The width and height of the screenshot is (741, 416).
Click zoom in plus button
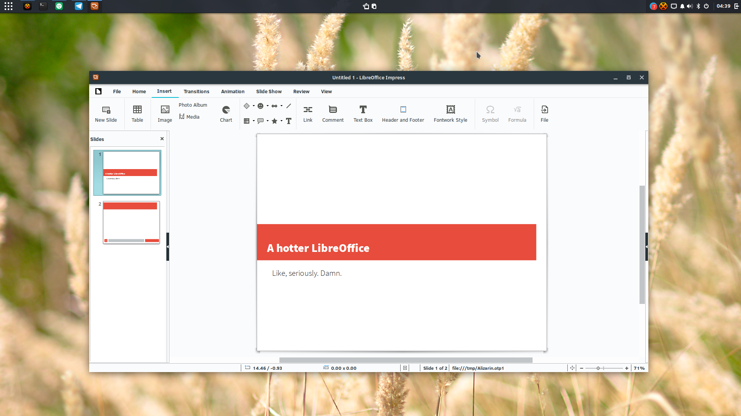627,368
